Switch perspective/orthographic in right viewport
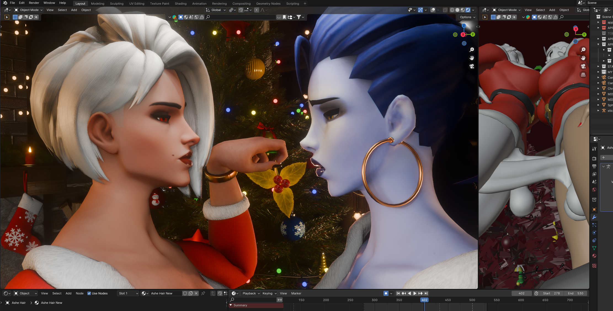The height and width of the screenshot is (311, 613). [583, 75]
